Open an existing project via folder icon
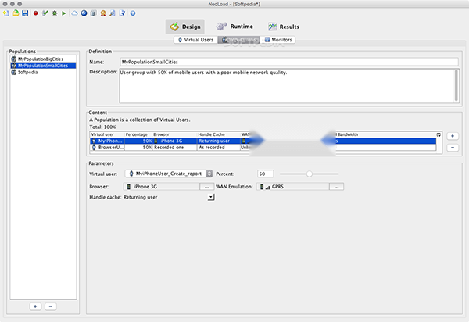The width and height of the screenshot is (469, 322). point(16,13)
